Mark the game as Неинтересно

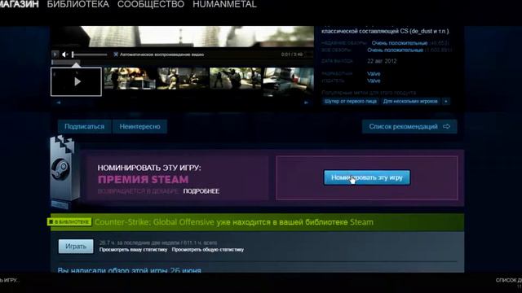point(139,127)
